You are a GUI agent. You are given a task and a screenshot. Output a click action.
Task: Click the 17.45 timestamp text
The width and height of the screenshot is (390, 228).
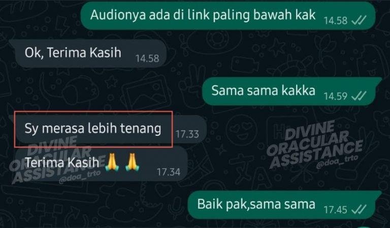coord(336,210)
